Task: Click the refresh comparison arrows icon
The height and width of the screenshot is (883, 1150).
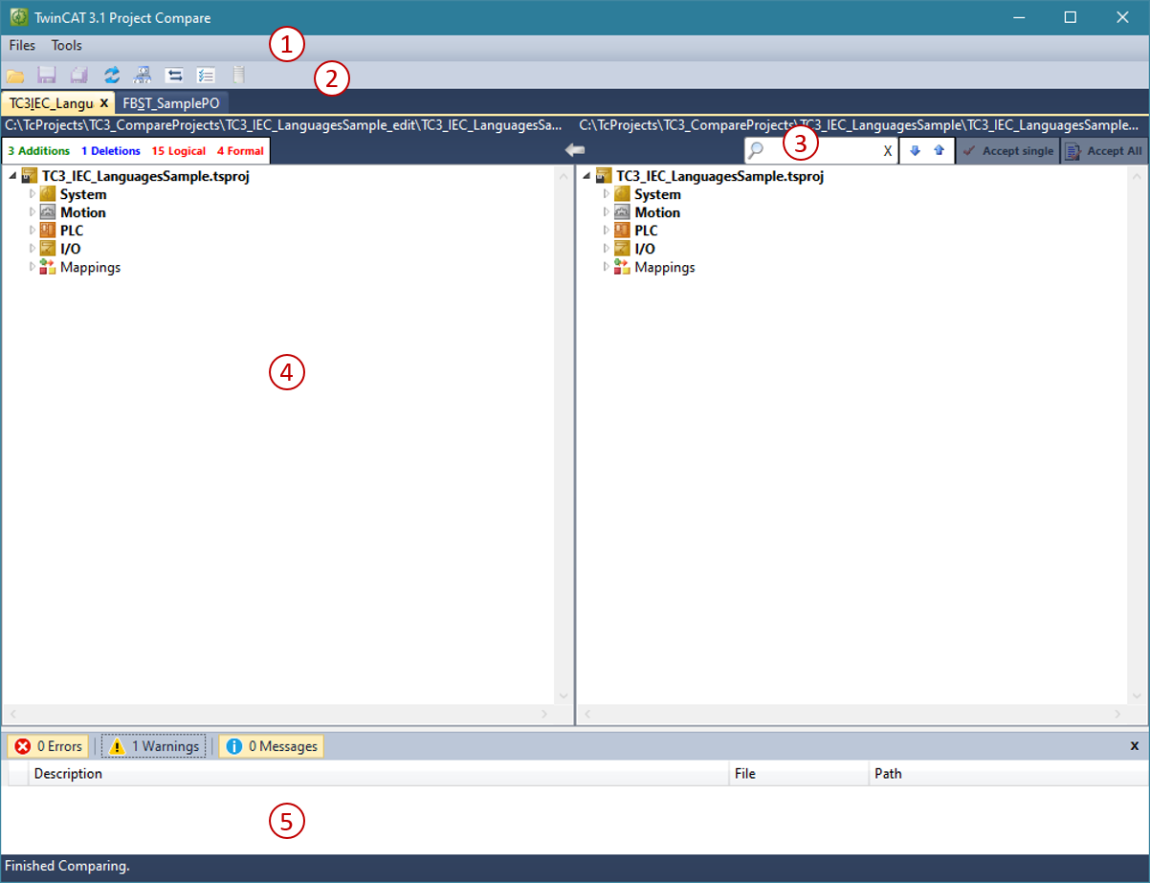Action: (112, 75)
